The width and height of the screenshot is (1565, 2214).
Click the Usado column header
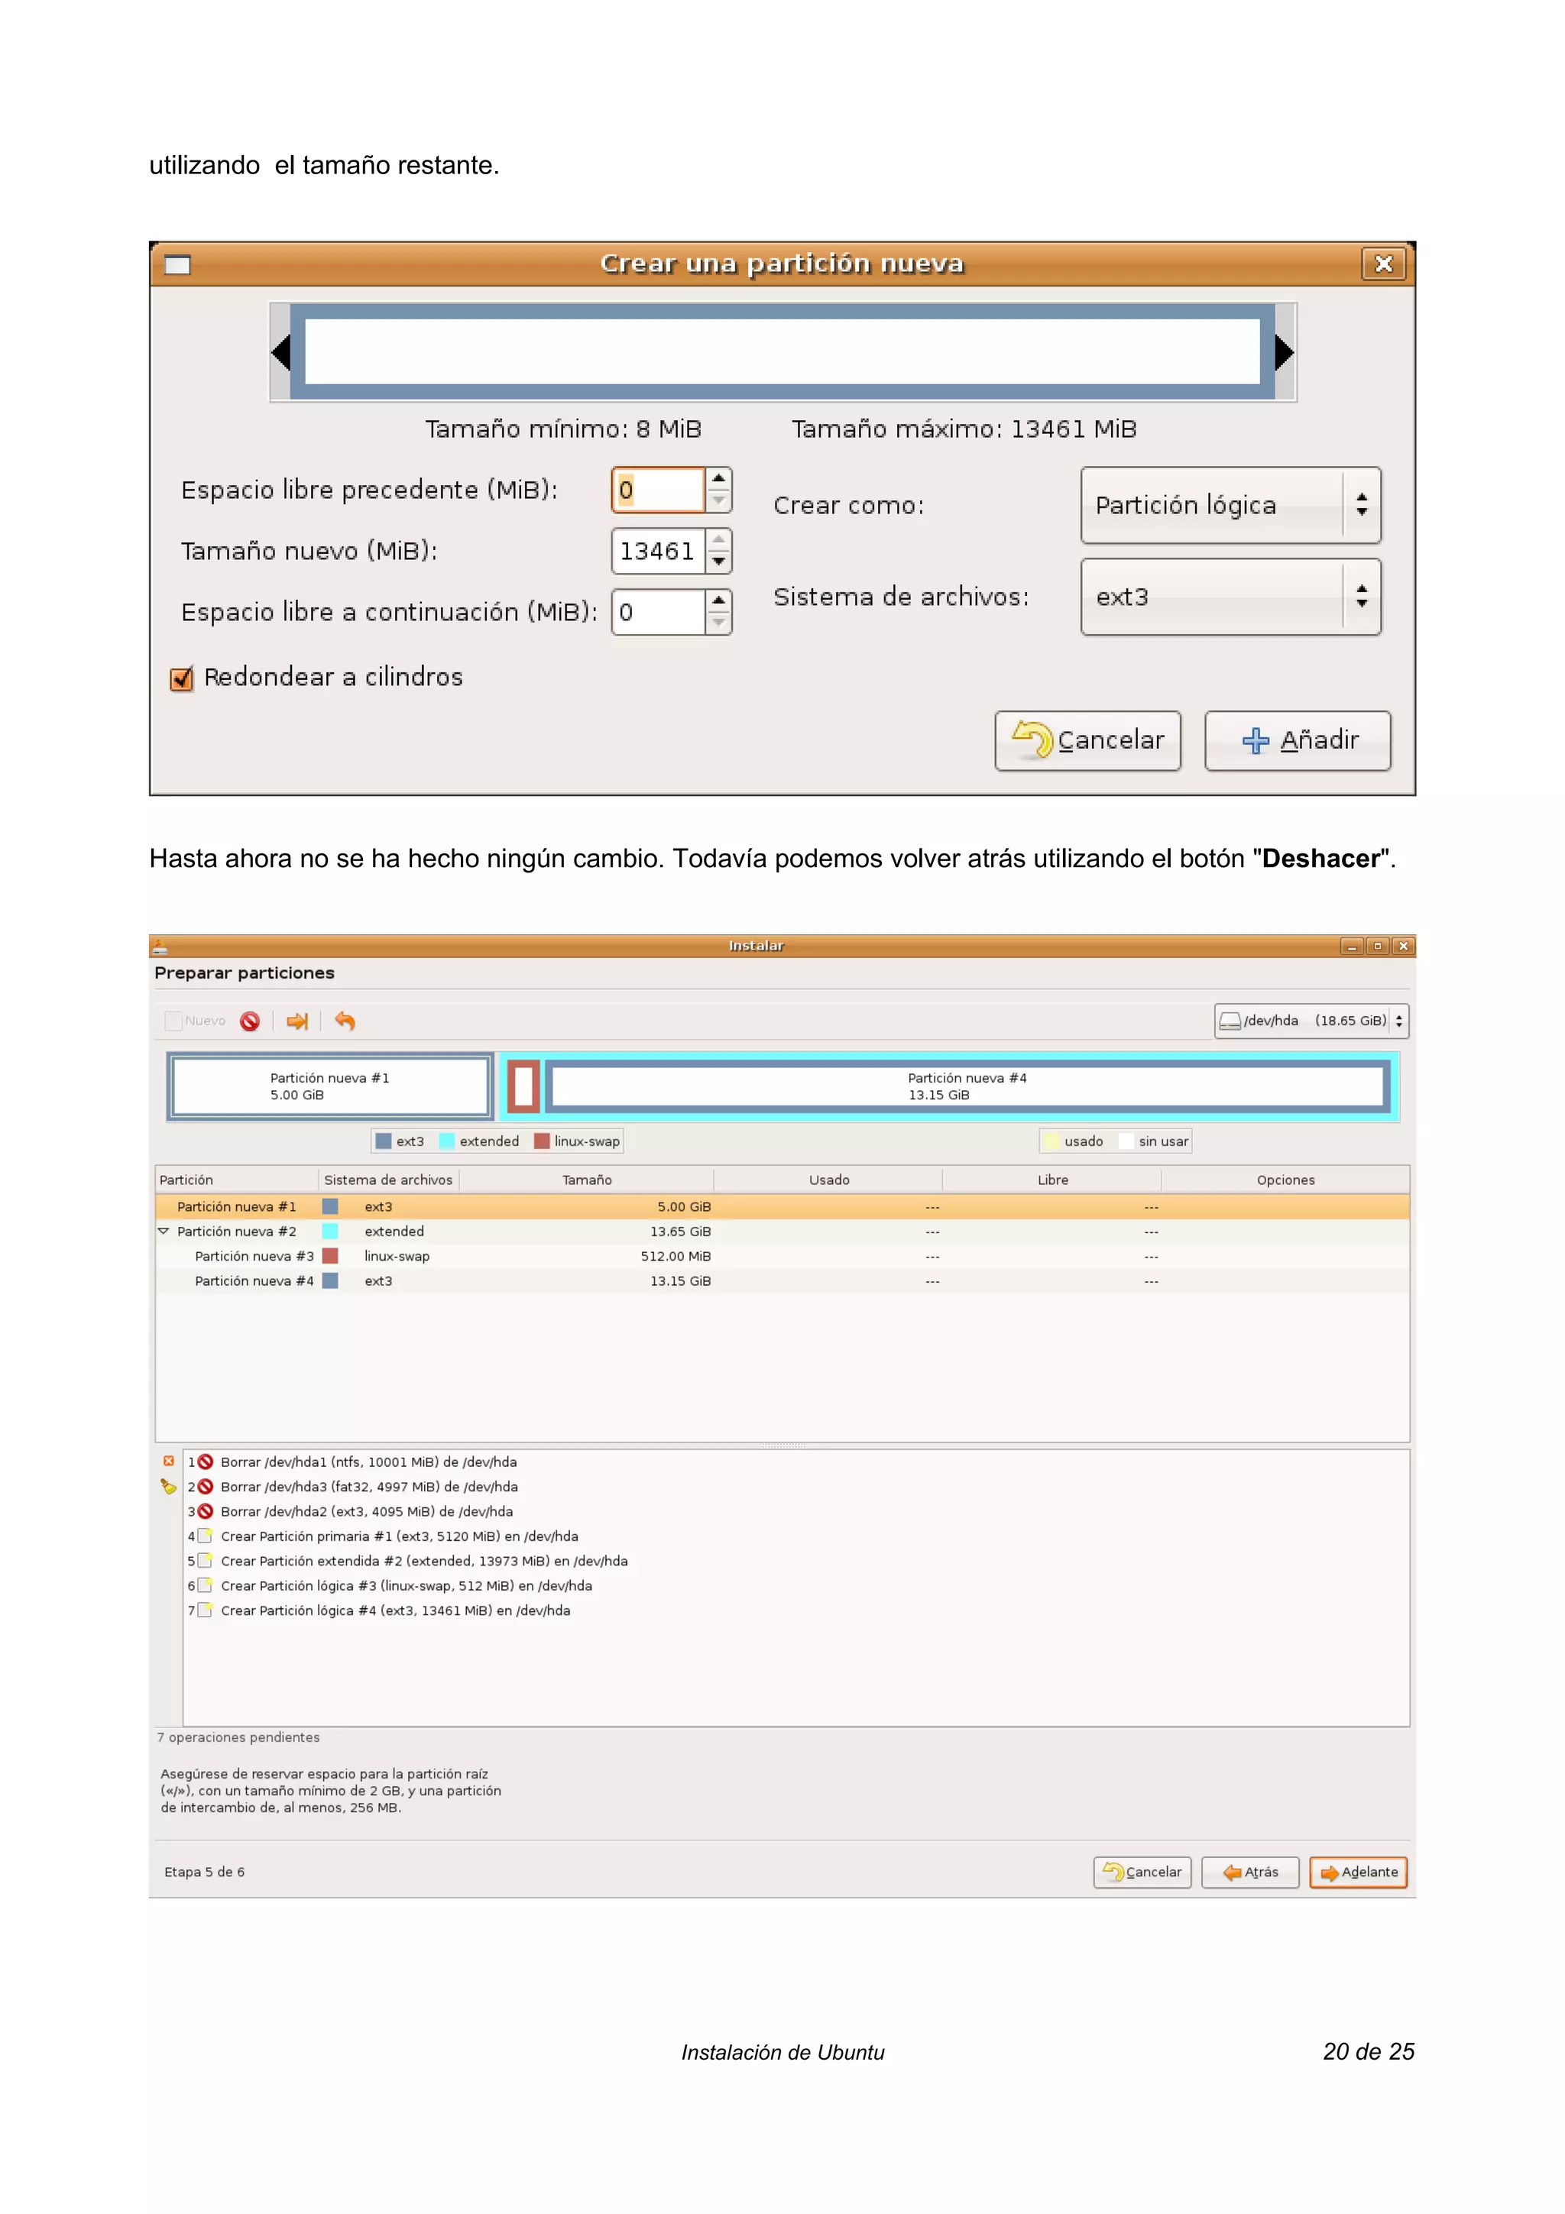(828, 1180)
